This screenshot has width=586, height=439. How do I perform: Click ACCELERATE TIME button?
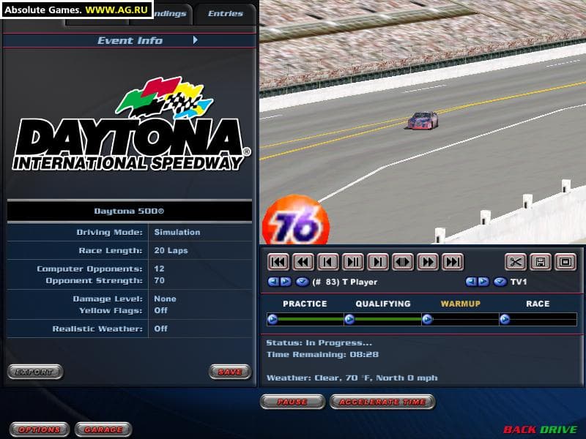[x=382, y=402]
